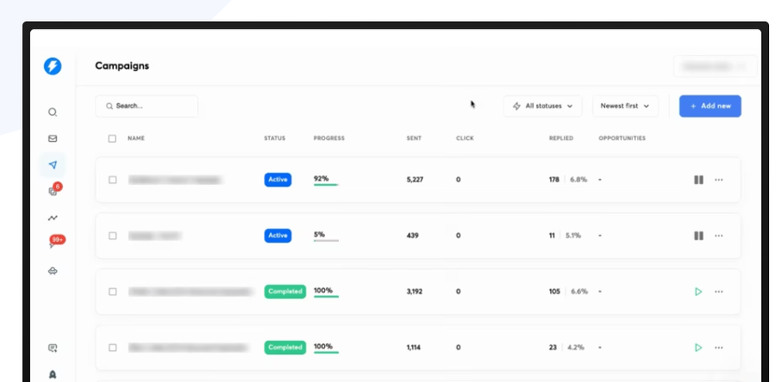The width and height of the screenshot is (776, 382).
Task: Click the lightning bolt logo in sidebar
Action: (53, 66)
